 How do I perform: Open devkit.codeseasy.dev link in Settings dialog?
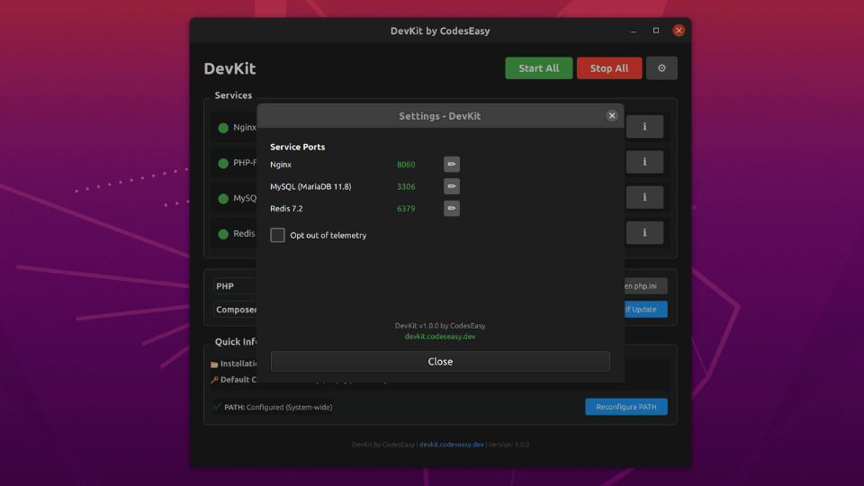pos(440,336)
